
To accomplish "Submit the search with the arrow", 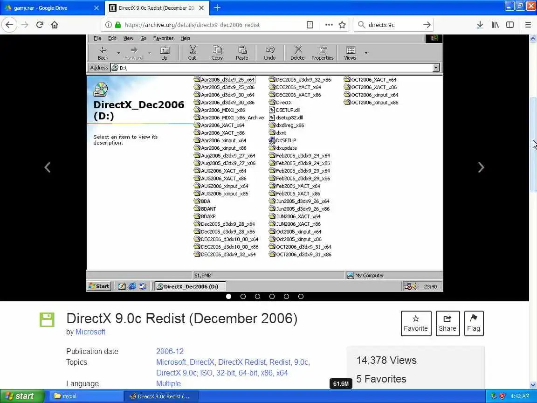I will (x=427, y=25).
